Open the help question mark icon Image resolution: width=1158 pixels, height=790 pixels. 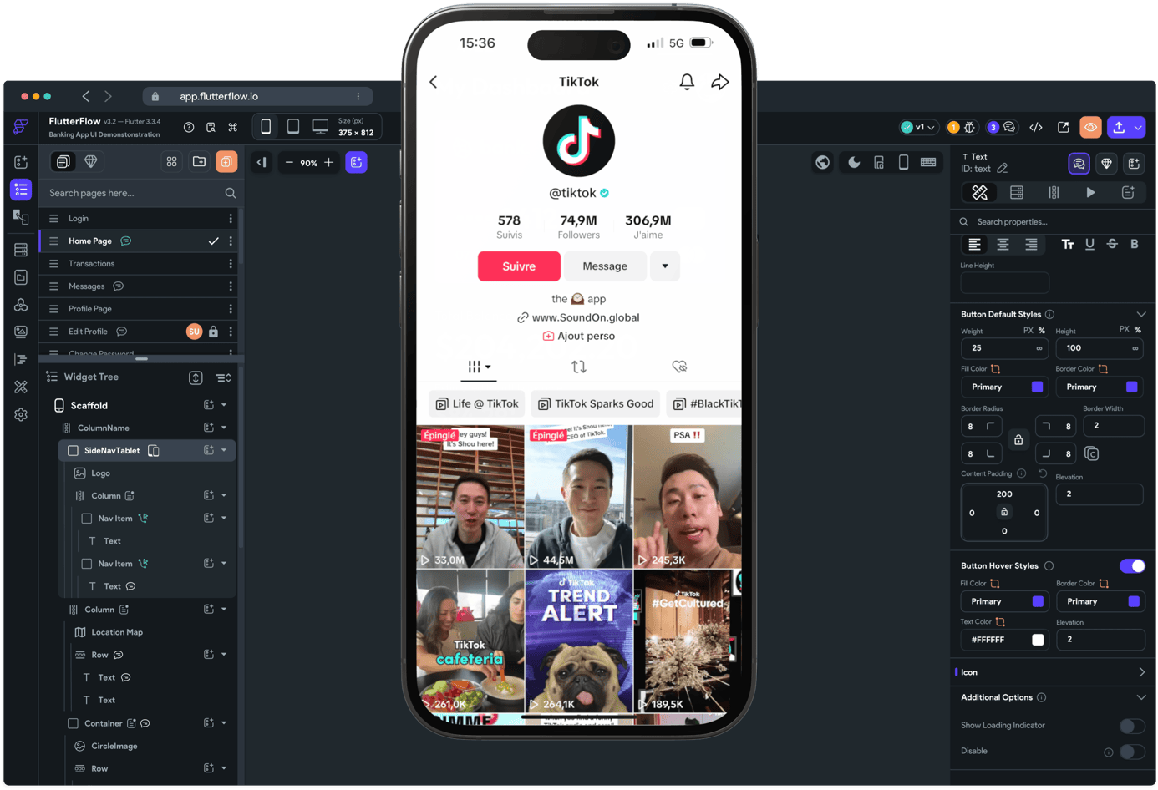click(x=189, y=127)
